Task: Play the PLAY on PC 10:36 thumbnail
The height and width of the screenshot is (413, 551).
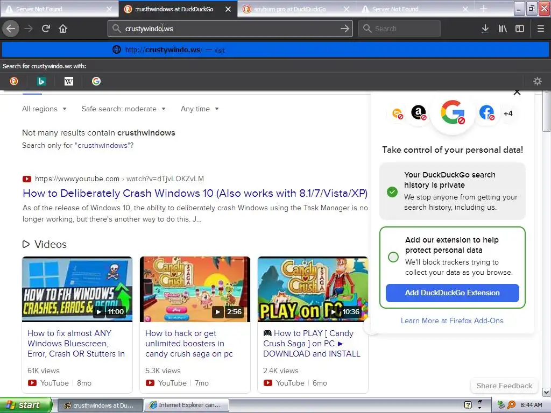Action: [313, 289]
